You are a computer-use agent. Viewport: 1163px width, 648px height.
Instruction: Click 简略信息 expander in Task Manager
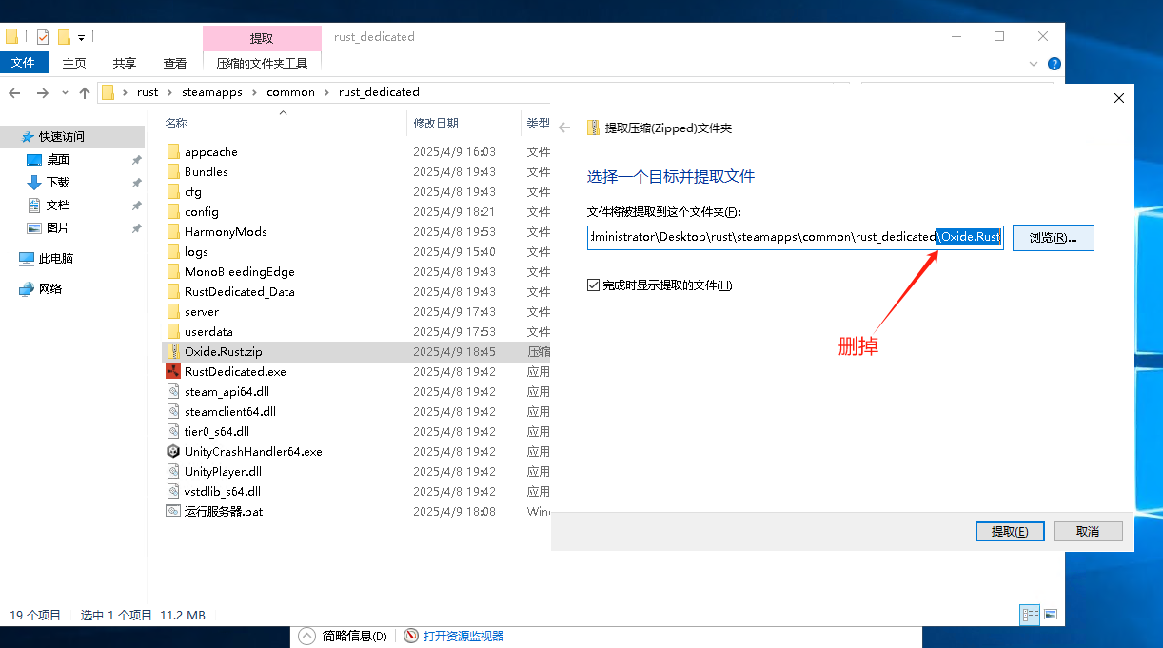coord(344,636)
